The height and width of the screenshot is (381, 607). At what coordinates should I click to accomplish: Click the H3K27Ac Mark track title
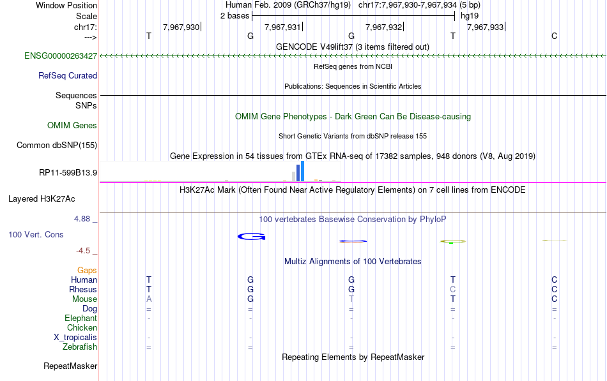click(x=353, y=190)
